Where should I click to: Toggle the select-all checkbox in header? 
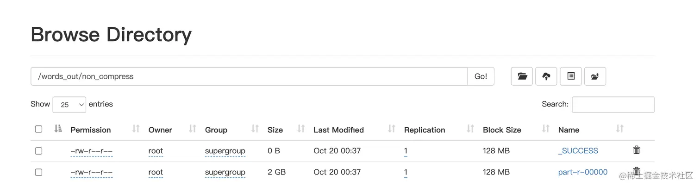click(x=39, y=129)
